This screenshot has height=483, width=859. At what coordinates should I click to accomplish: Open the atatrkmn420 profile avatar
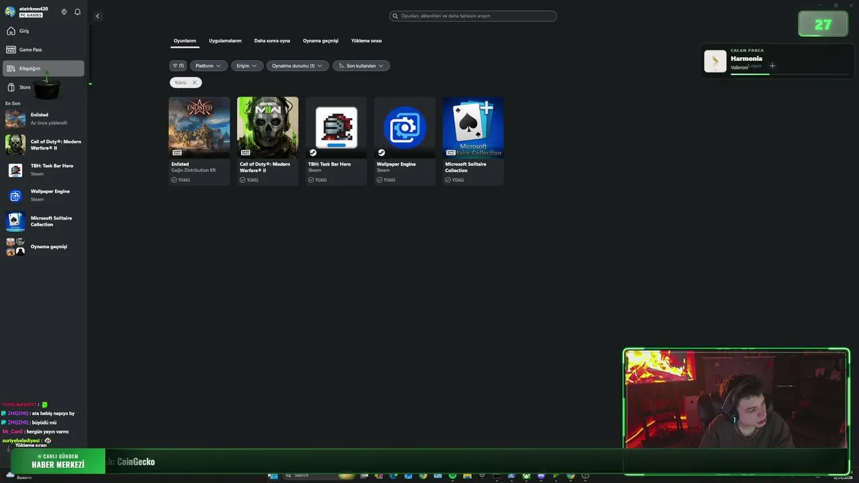click(x=10, y=11)
